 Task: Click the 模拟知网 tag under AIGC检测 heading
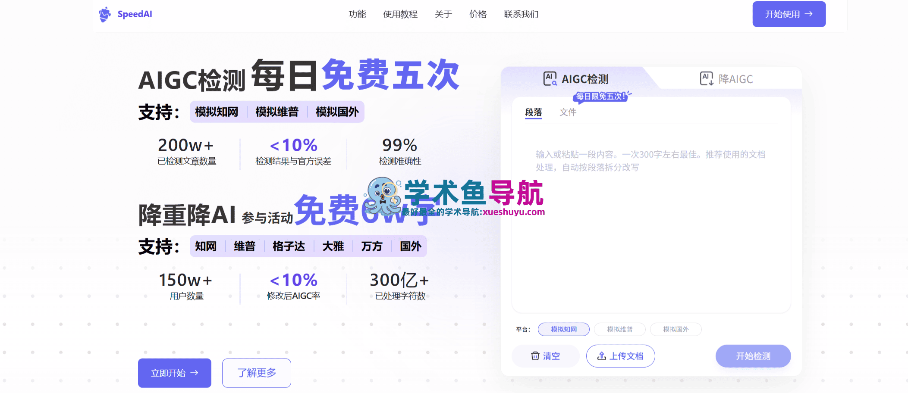pos(217,112)
